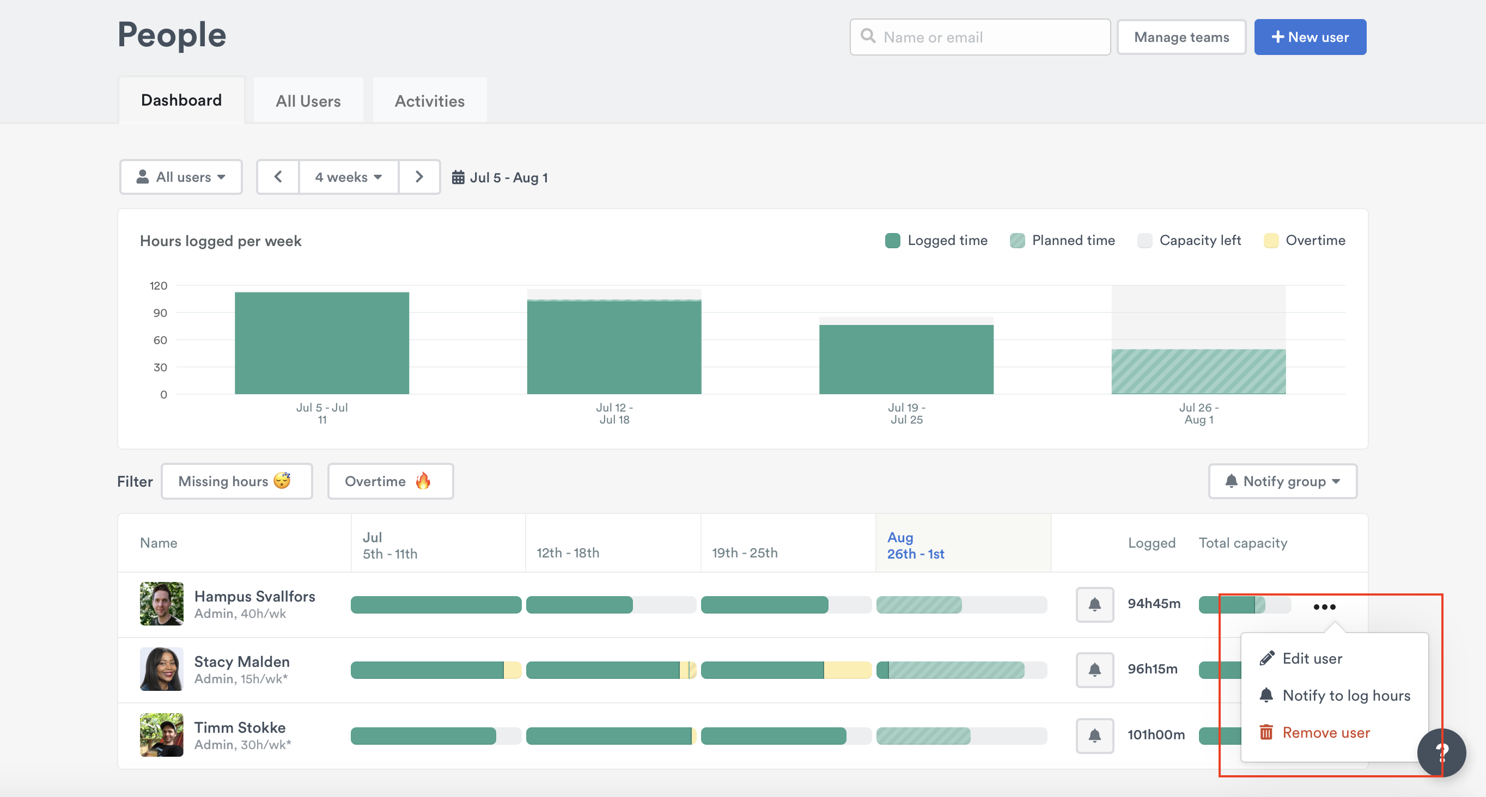Image resolution: width=1486 pixels, height=797 pixels.
Task: Toggle the Missing hours filter
Action: tap(236, 481)
